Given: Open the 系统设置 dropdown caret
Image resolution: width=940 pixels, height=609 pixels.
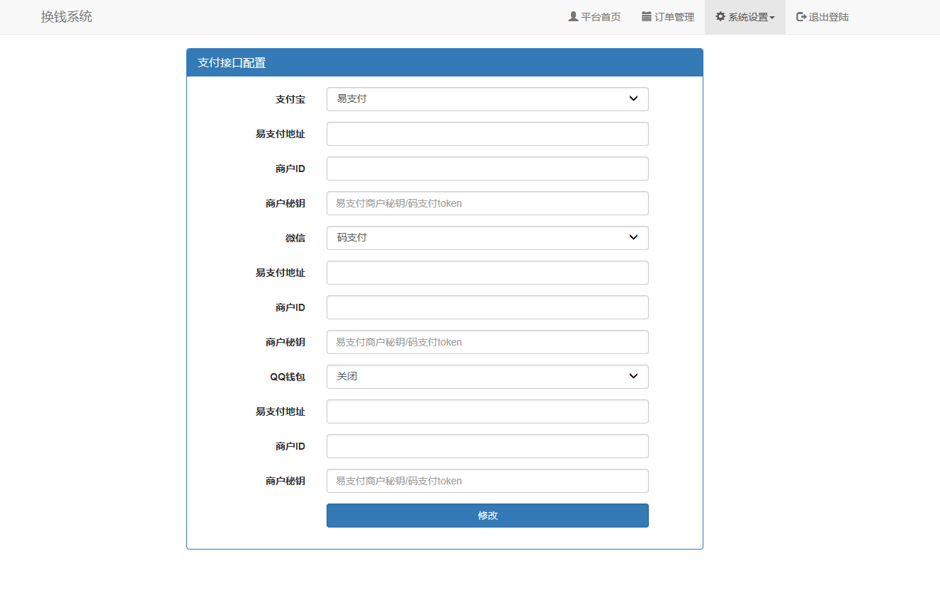Looking at the screenshot, I should [771, 16].
